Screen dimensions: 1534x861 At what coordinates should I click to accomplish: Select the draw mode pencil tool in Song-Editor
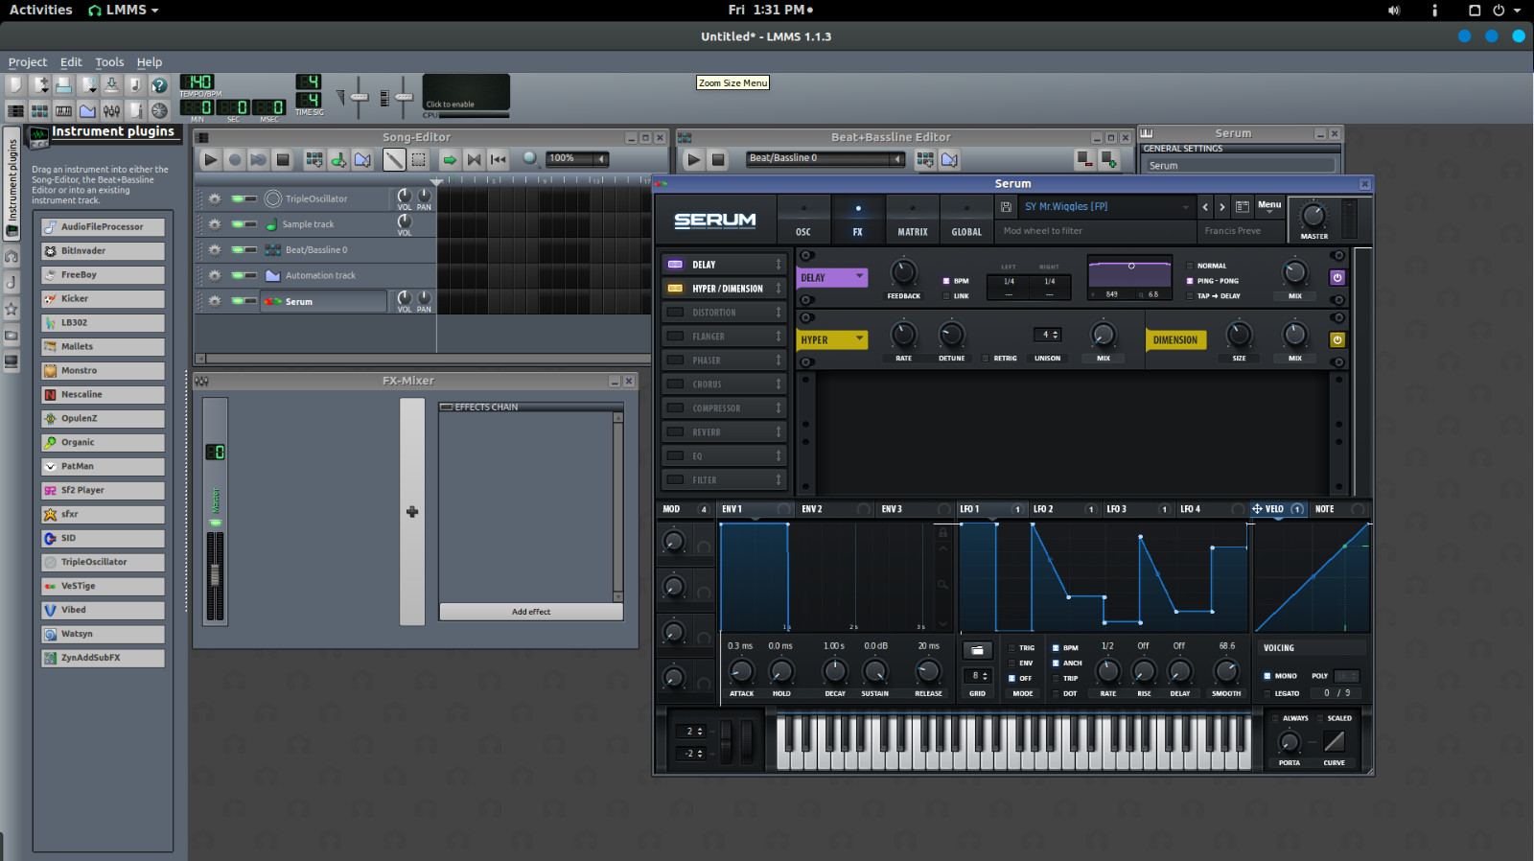pyautogui.click(x=394, y=160)
